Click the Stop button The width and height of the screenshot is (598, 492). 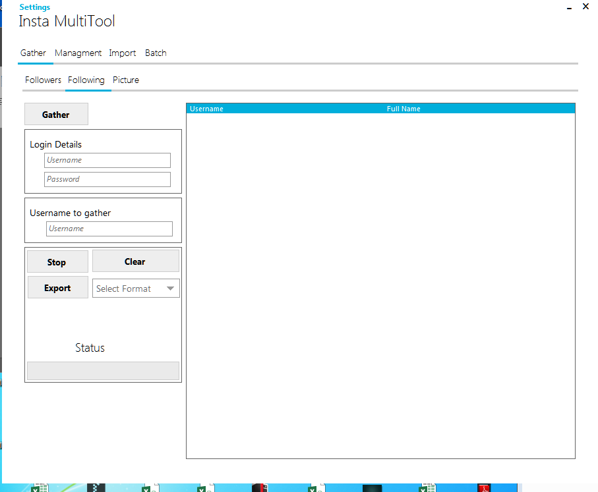pos(57,261)
